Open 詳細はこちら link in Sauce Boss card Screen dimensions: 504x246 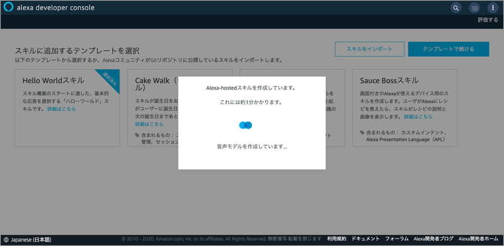coord(418,117)
